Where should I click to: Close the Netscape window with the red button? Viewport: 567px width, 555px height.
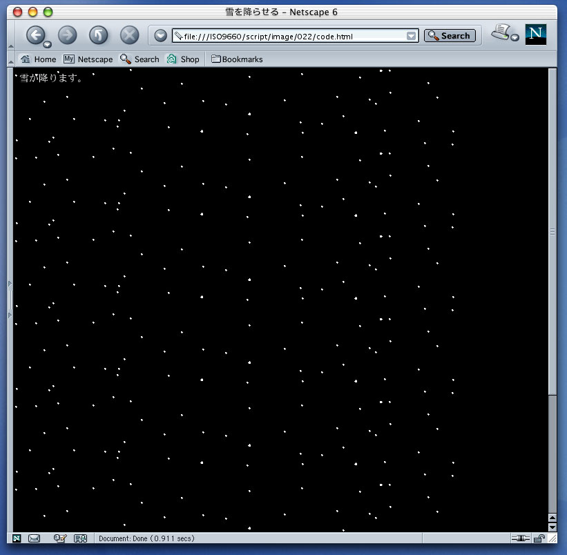[x=17, y=12]
